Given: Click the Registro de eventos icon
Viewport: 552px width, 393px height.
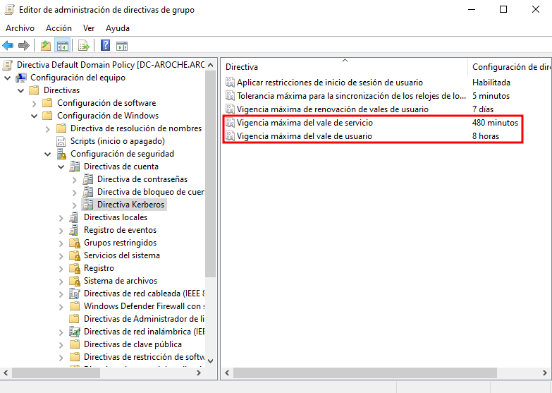Looking at the screenshot, I should 74,230.
